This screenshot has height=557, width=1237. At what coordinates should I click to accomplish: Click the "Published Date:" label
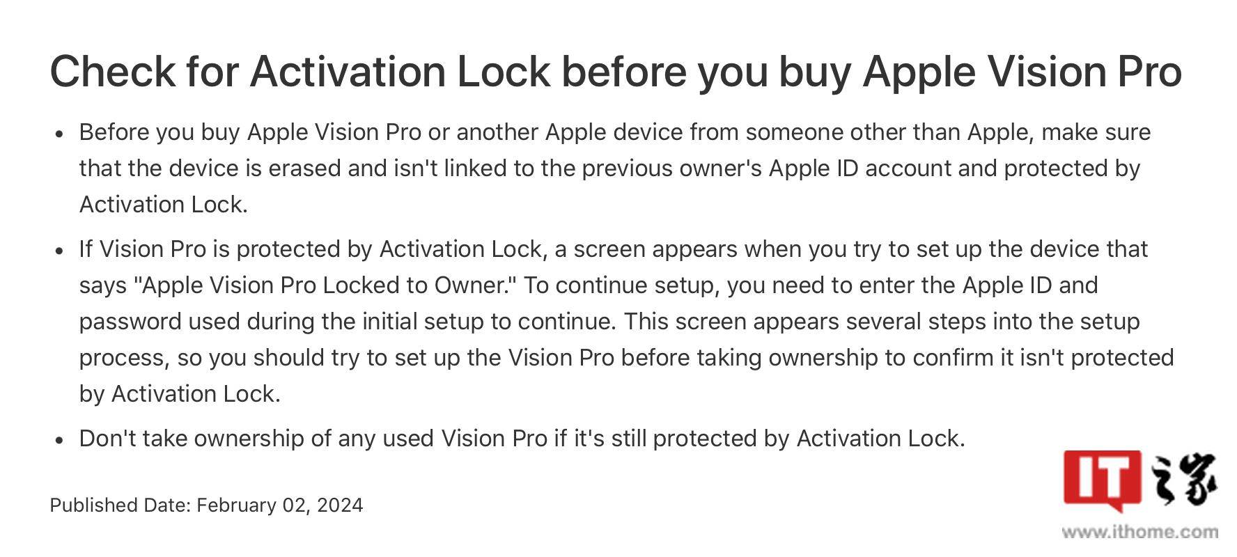[120, 505]
